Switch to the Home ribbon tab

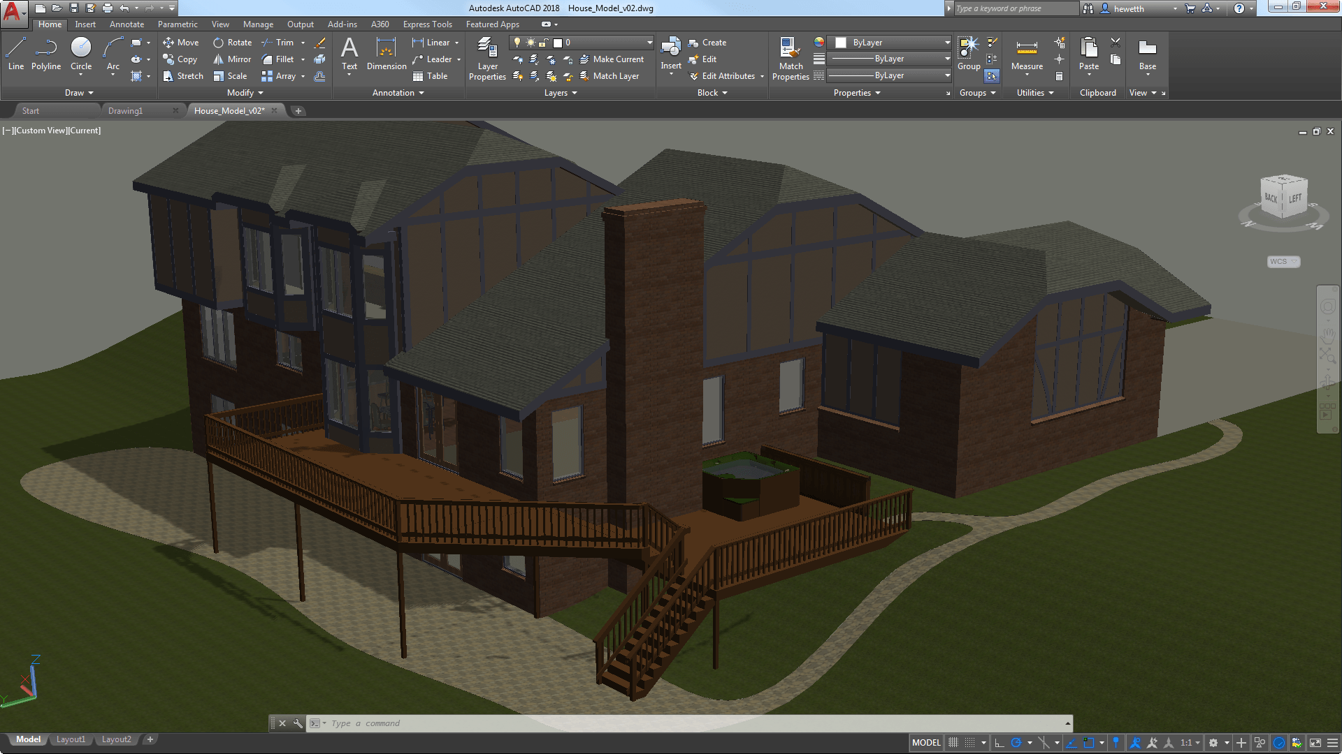(x=49, y=23)
